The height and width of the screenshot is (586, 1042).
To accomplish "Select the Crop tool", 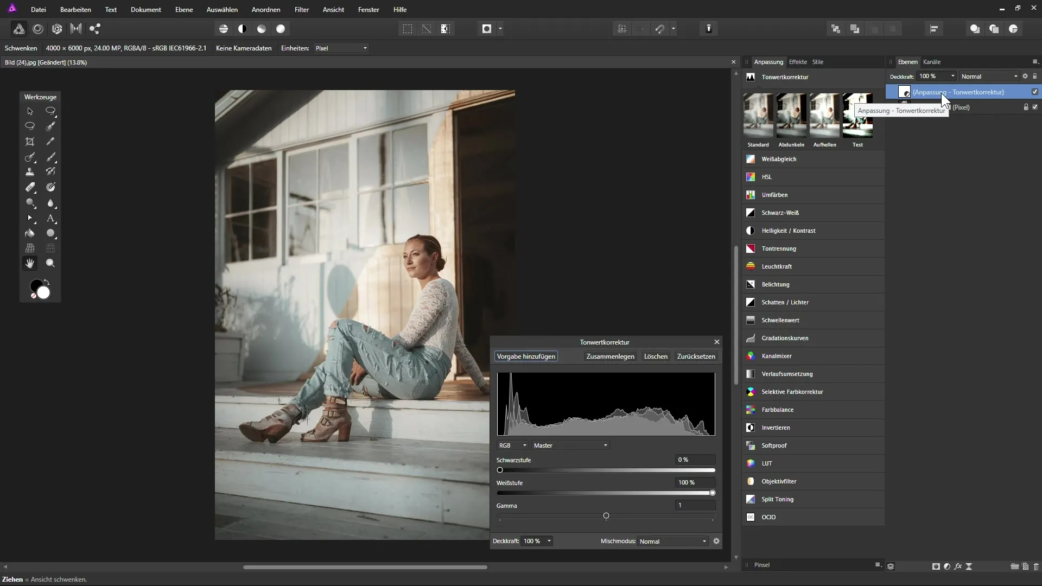I will coord(30,142).
